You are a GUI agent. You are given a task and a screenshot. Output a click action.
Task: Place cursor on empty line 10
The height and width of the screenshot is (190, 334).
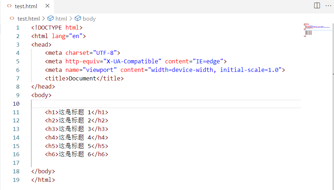[143, 104]
